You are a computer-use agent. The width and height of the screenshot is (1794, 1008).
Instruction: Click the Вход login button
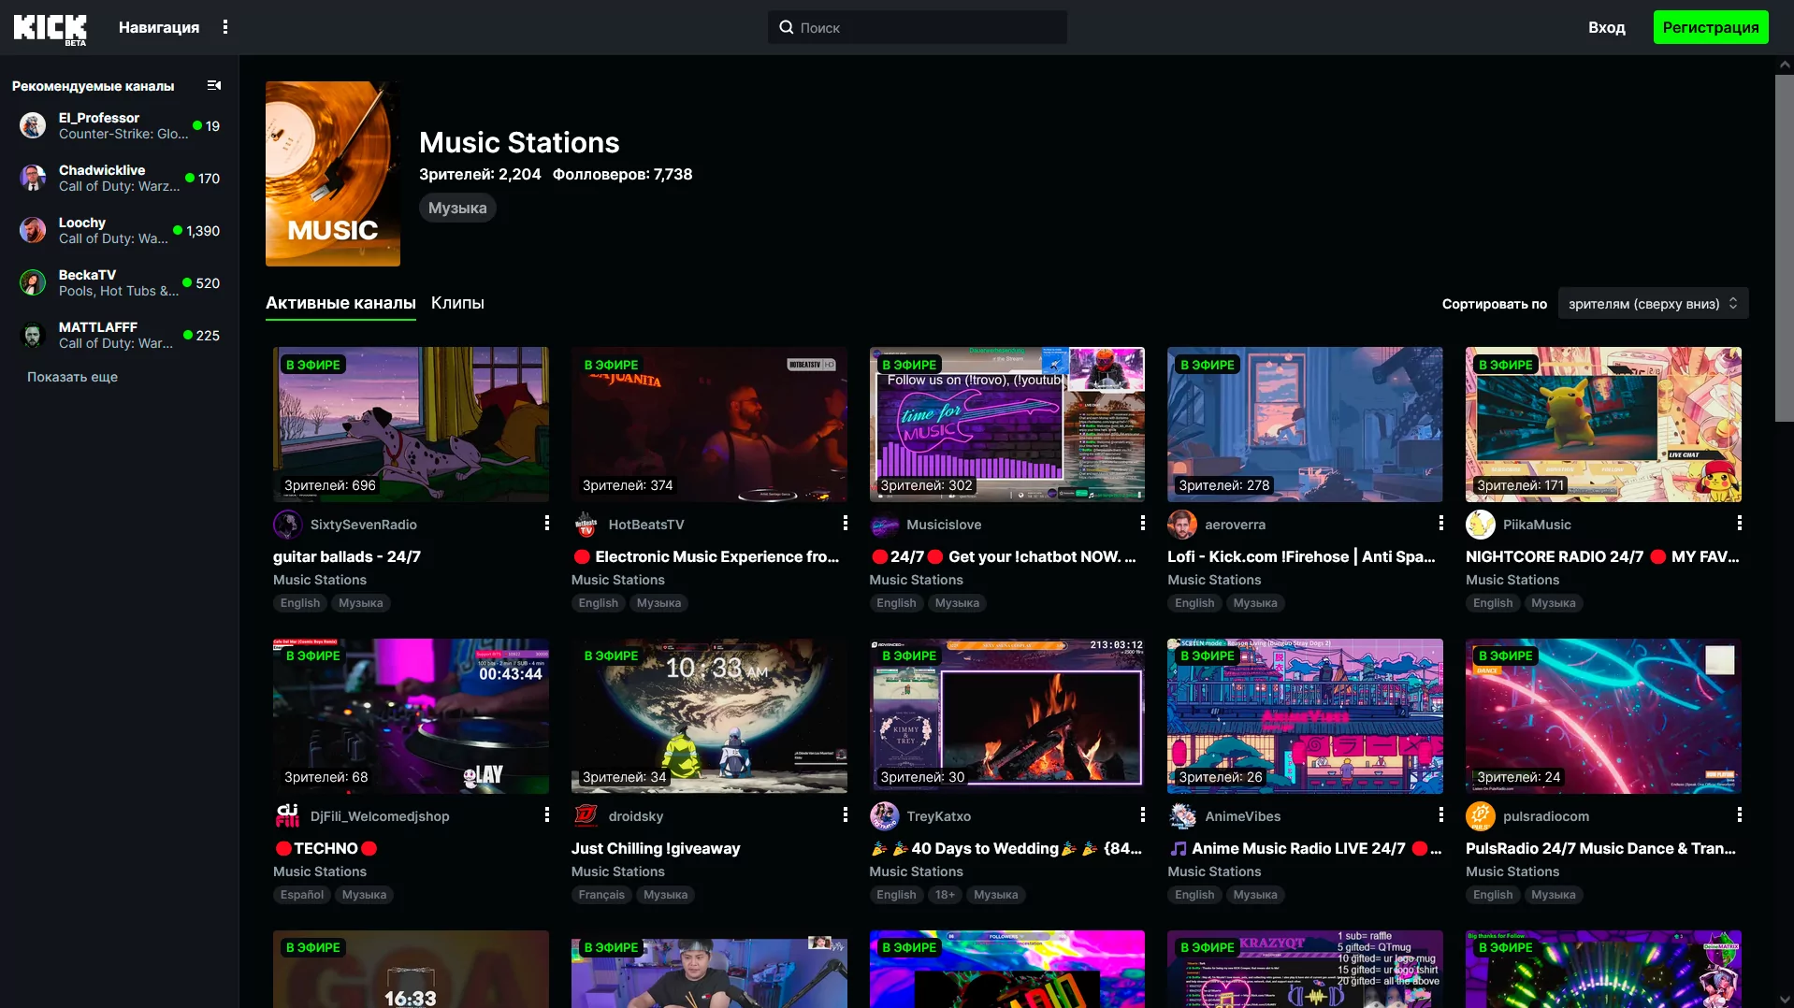tap(1607, 27)
